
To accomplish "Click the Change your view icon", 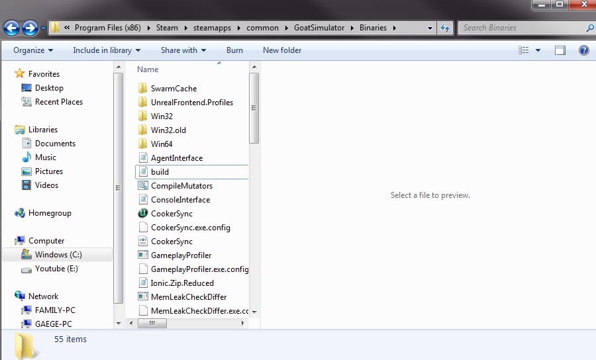I will click(524, 50).
